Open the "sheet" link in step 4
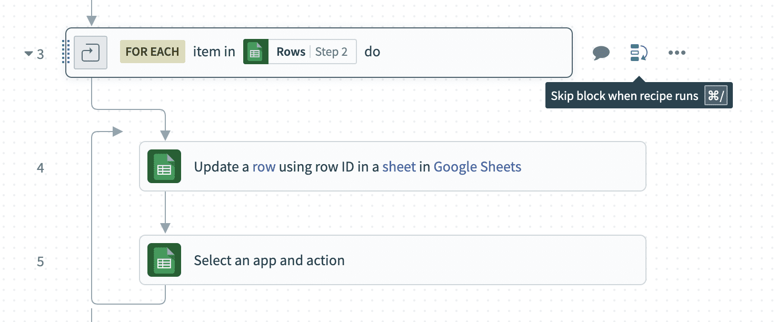 tap(399, 167)
